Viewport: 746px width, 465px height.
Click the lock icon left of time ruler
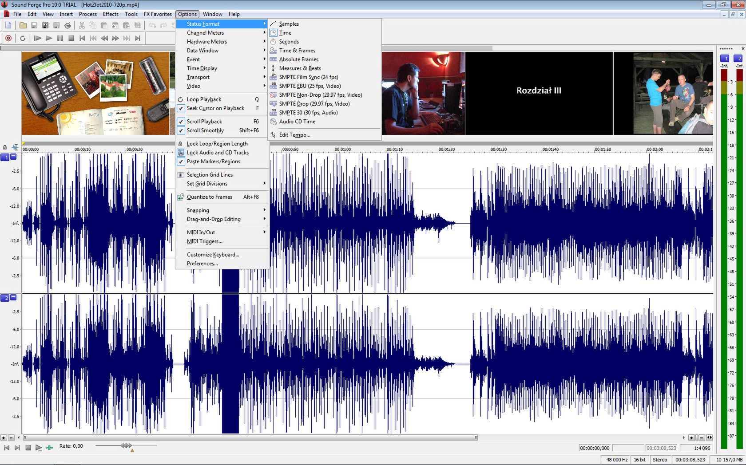pos(5,147)
